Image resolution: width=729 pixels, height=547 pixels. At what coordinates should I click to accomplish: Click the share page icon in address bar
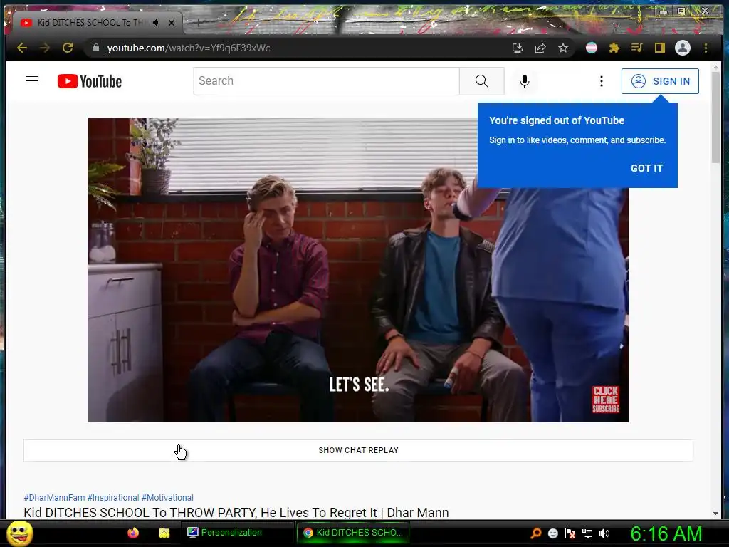540,48
